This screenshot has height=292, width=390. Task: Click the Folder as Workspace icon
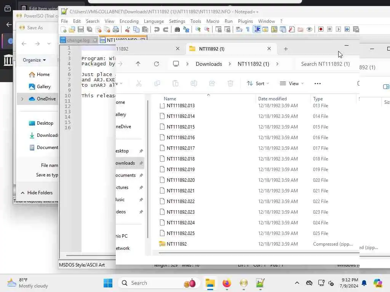(300, 30)
